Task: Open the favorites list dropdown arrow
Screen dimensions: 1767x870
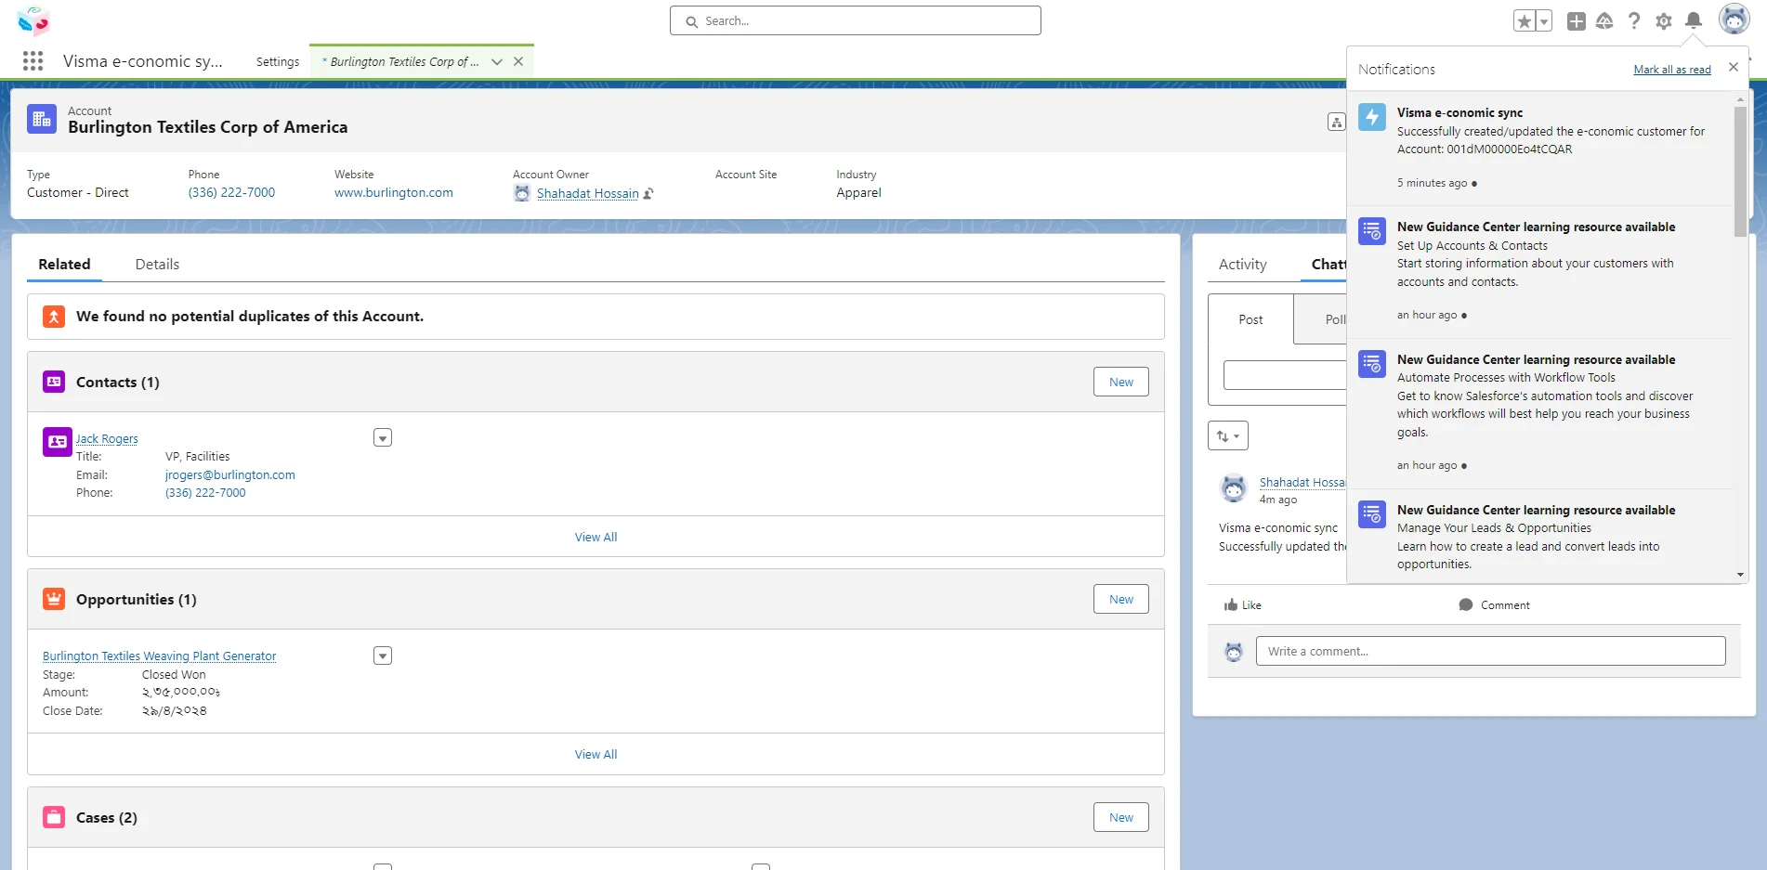Action: click(1544, 21)
